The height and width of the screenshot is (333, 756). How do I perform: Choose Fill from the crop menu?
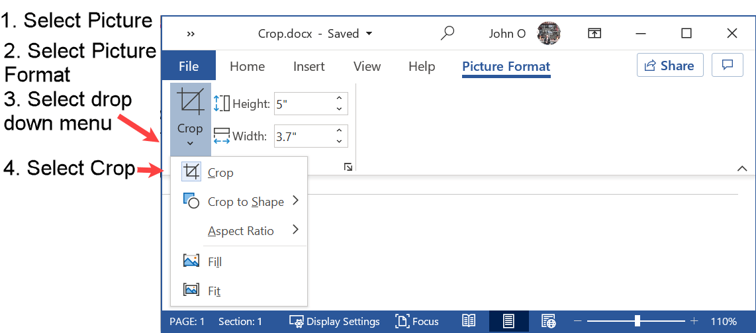point(214,262)
